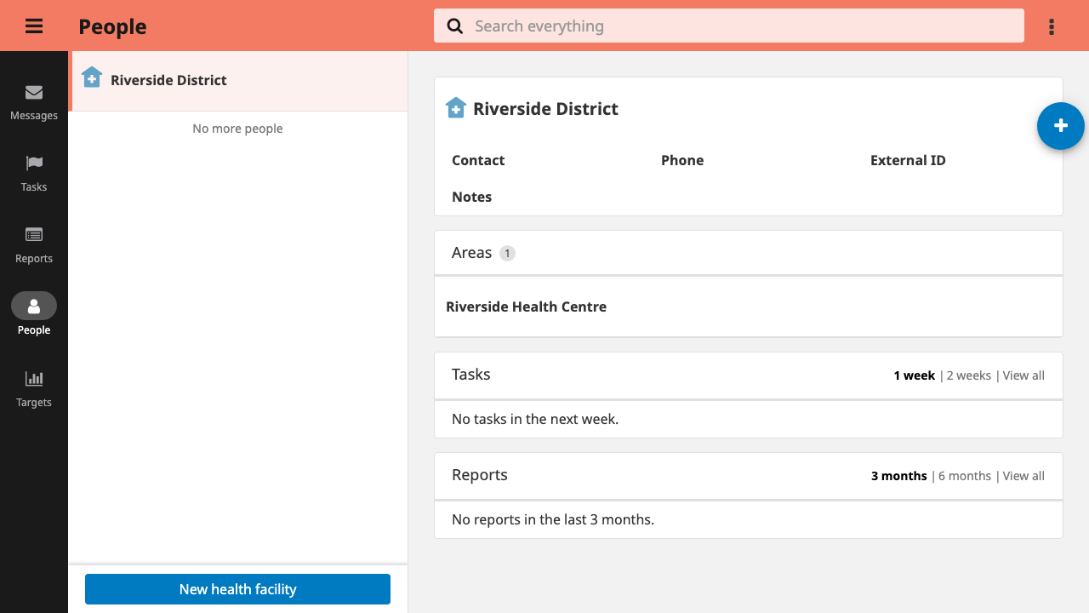Screen dimensions: 1089x613
Task: View all reports link
Action: pyautogui.click(x=1023, y=476)
